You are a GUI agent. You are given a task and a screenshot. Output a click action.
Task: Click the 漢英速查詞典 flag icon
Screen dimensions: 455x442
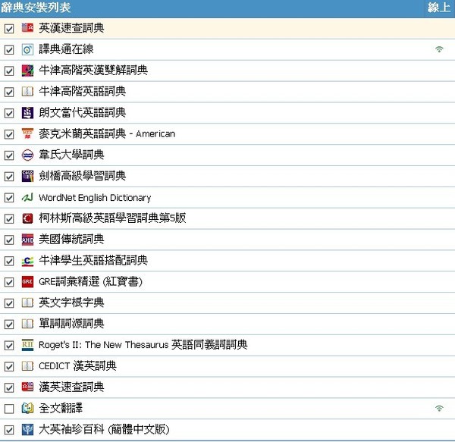(x=27, y=387)
